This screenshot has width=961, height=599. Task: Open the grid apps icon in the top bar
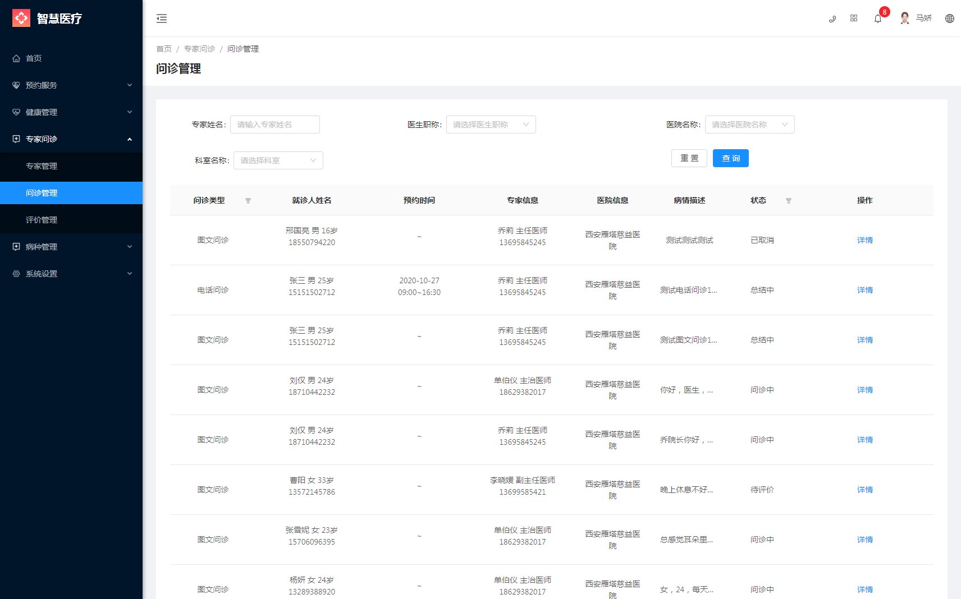(854, 19)
